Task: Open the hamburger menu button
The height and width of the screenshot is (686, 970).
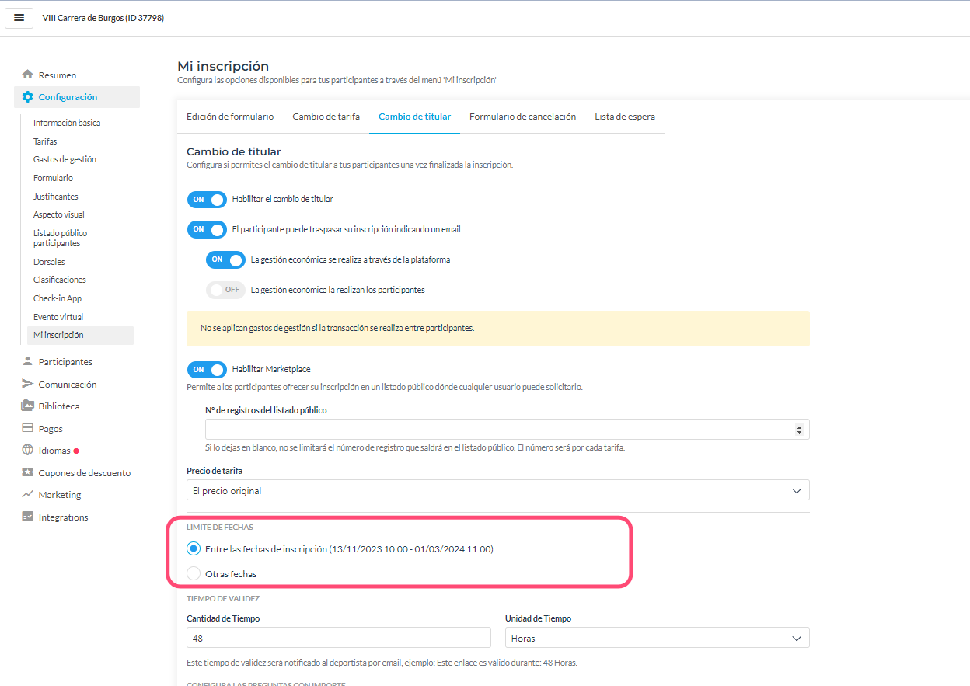Action: coord(19,18)
